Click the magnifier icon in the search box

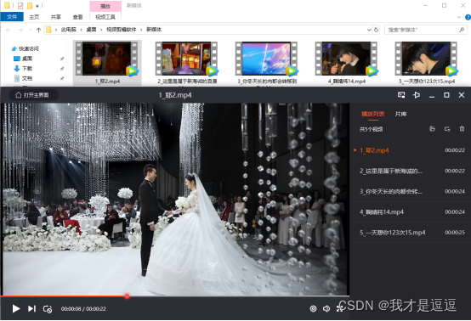462,30
